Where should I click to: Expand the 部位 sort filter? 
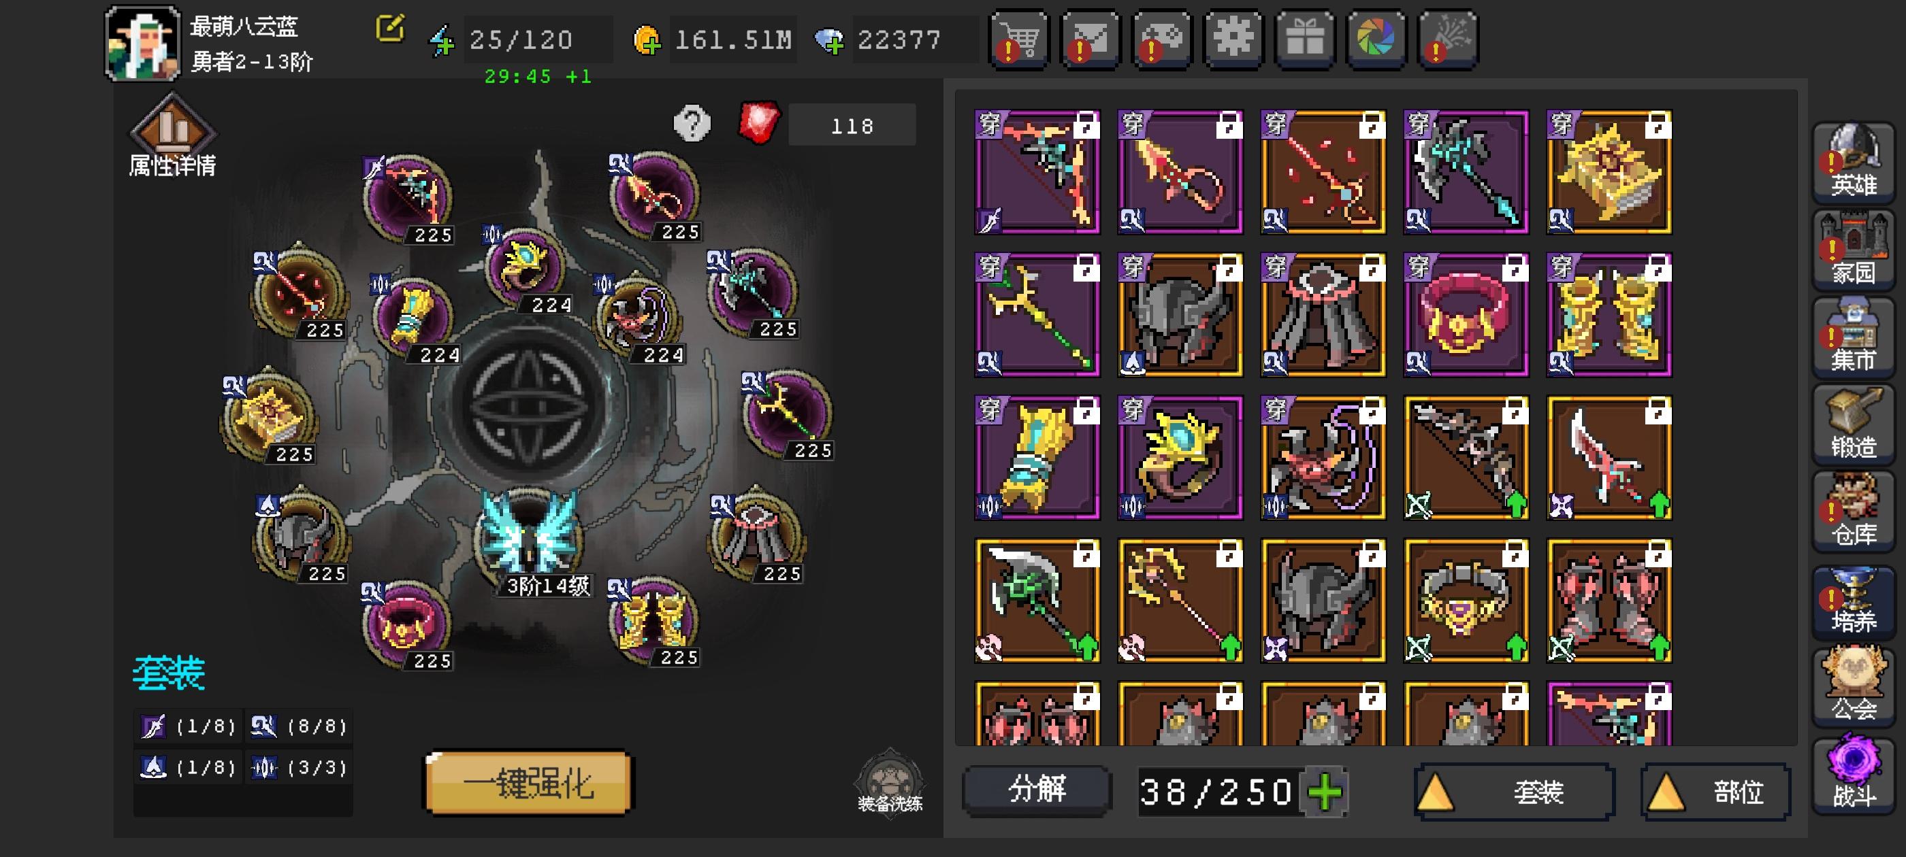coord(1715,792)
